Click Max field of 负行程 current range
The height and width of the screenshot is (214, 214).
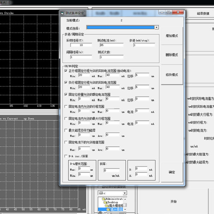(x=113, y=87)
